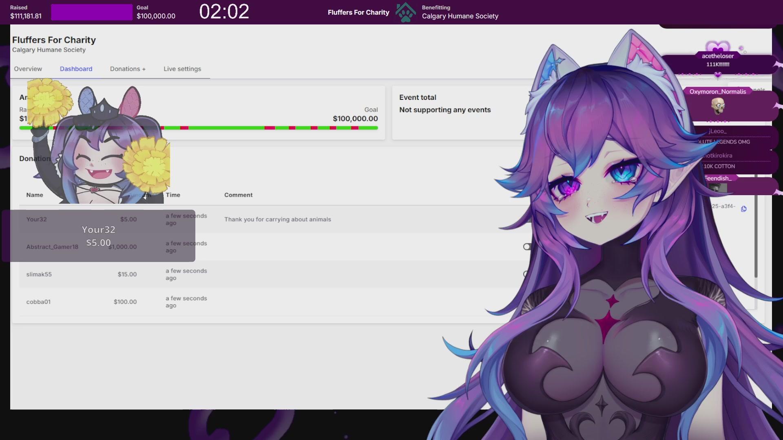Click the username acetheloser in chat
This screenshot has width=783, height=440.
[717, 56]
